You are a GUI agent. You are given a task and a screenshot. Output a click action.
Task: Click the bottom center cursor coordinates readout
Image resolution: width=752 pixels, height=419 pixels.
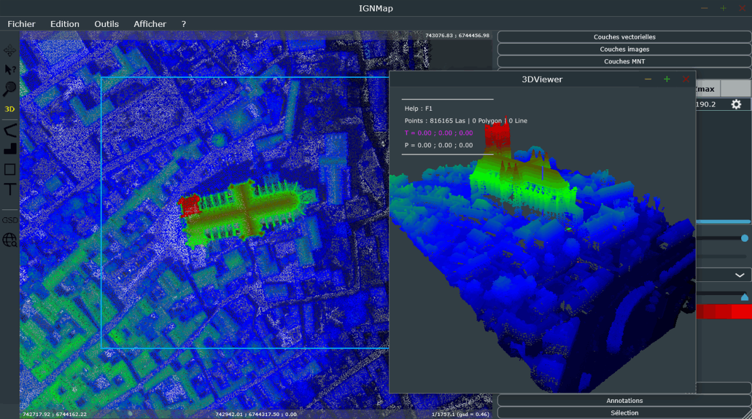click(x=256, y=414)
